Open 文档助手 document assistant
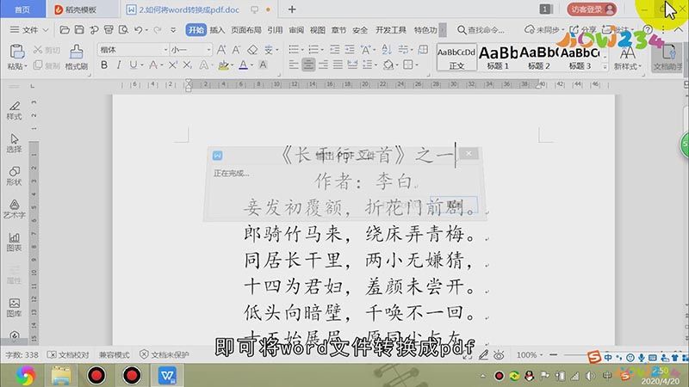 point(668,57)
